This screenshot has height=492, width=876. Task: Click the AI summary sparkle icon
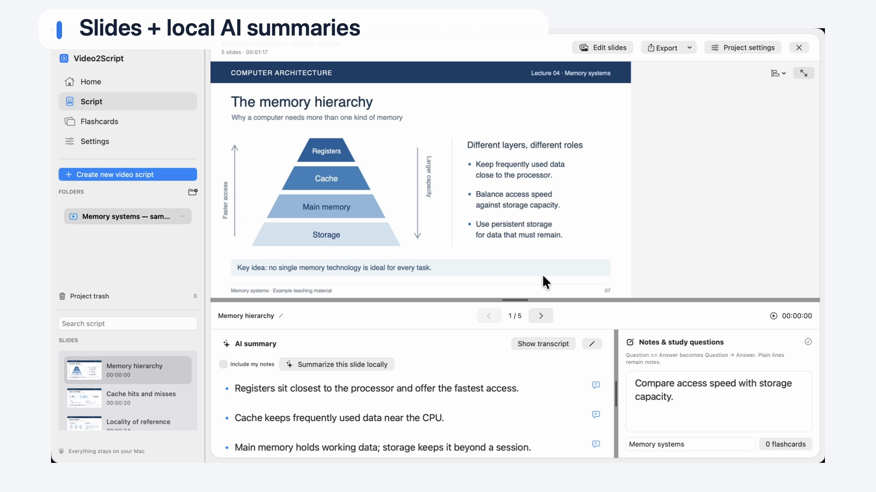[x=226, y=343]
